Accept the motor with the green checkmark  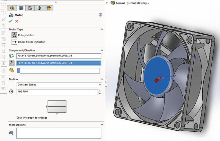click(10, 21)
